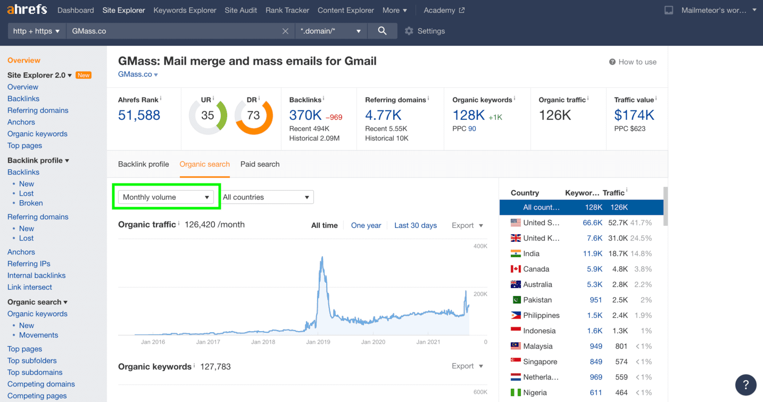Open the All countries dropdown
The height and width of the screenshot is (402, 763).
click(x=267, y=197)
